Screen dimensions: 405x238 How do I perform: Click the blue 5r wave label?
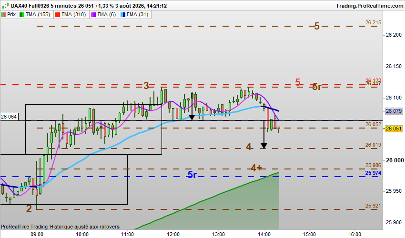pyautogui.click(x=192, y=175)
